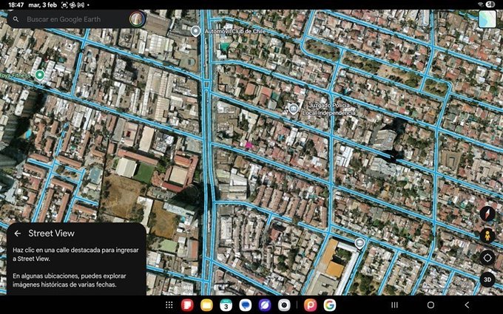Click the compass north-reset button
503x314 pixels.
pos(487,214)
